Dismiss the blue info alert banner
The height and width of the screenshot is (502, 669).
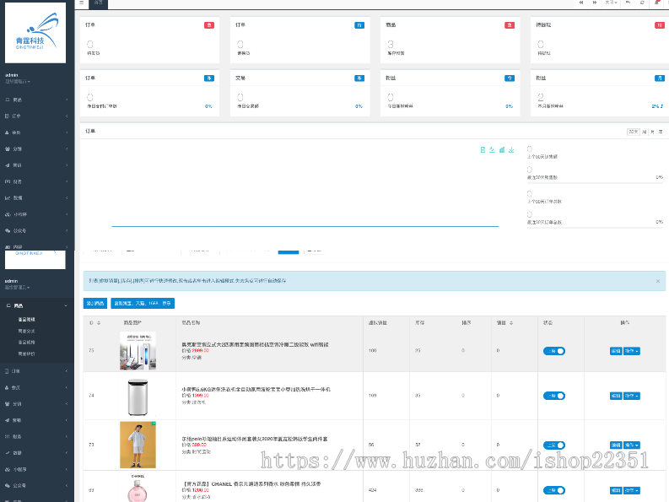[x=658, y=281]
